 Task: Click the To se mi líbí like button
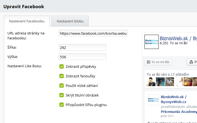pyautogui.click(x=158, y=62)
